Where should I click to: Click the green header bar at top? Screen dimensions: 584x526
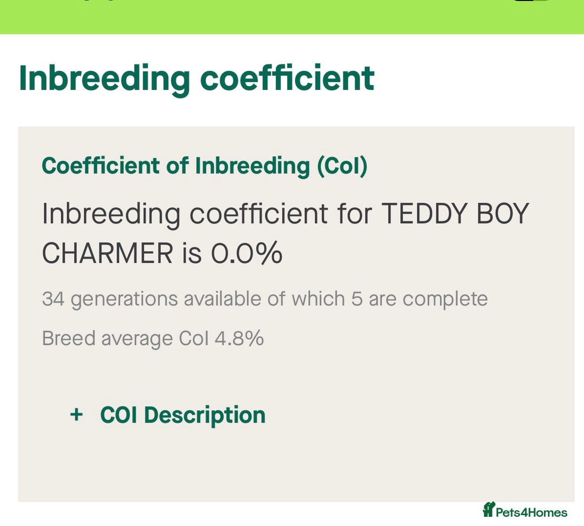tap(292, 17)
